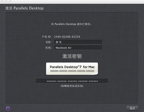Click the Parallels Desktop 7 for Mac key card
This screenshot has height=112, width=144.
click(x=72, y=69)
